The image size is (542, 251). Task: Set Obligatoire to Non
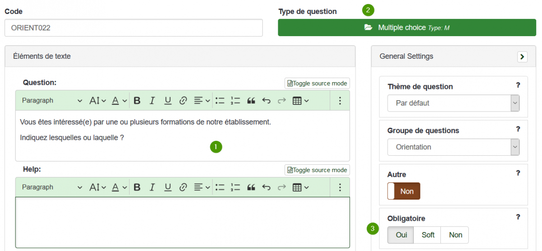tap(455, 235)
